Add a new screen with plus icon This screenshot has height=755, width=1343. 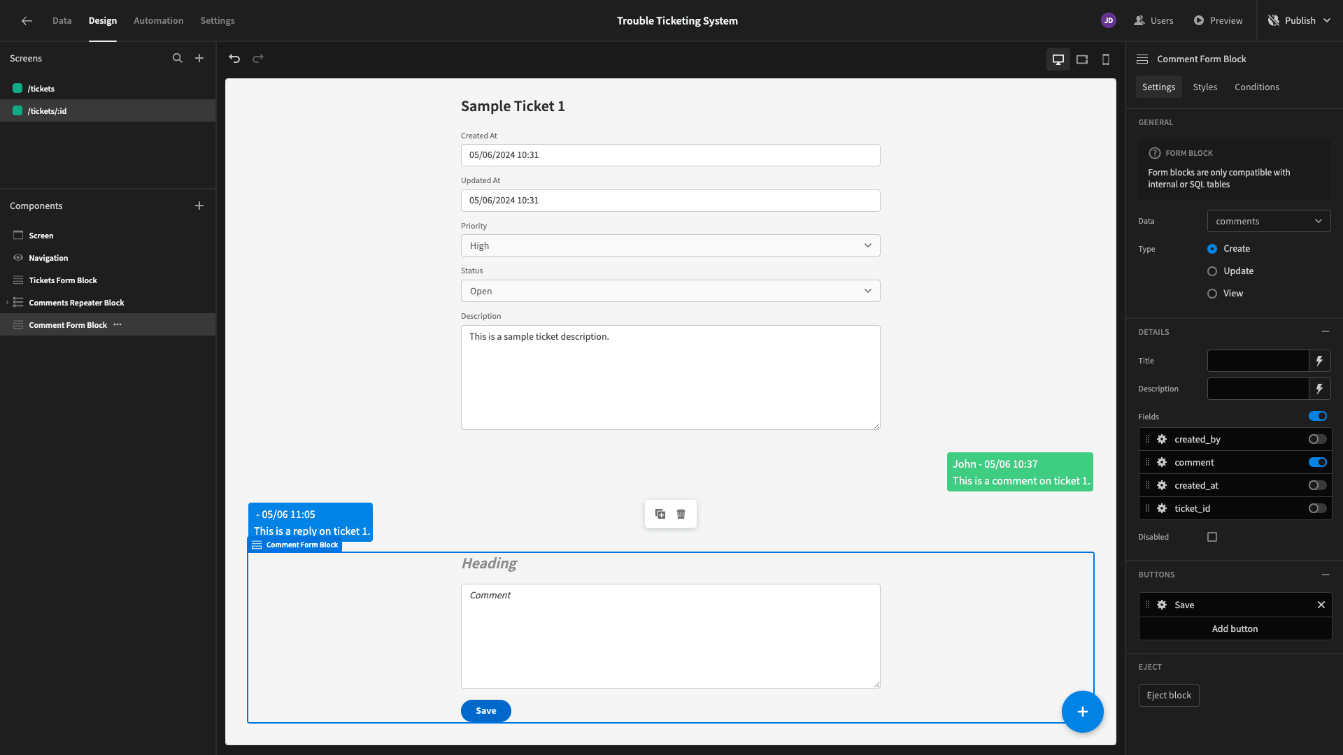(199, 59)
